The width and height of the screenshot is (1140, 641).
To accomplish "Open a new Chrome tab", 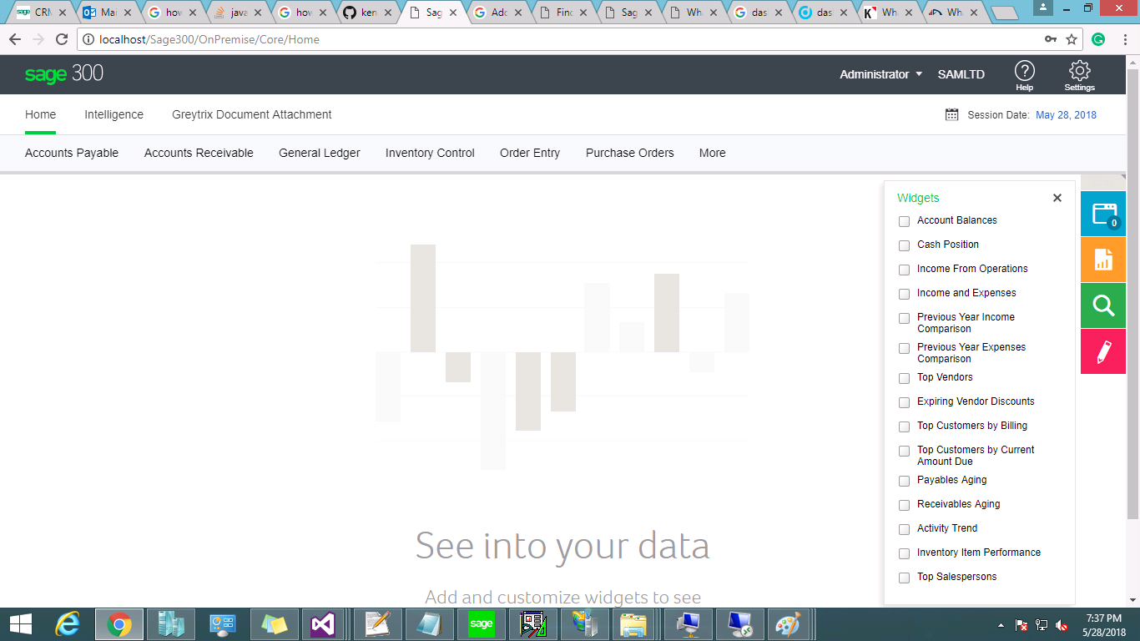I will point(1005,13).
